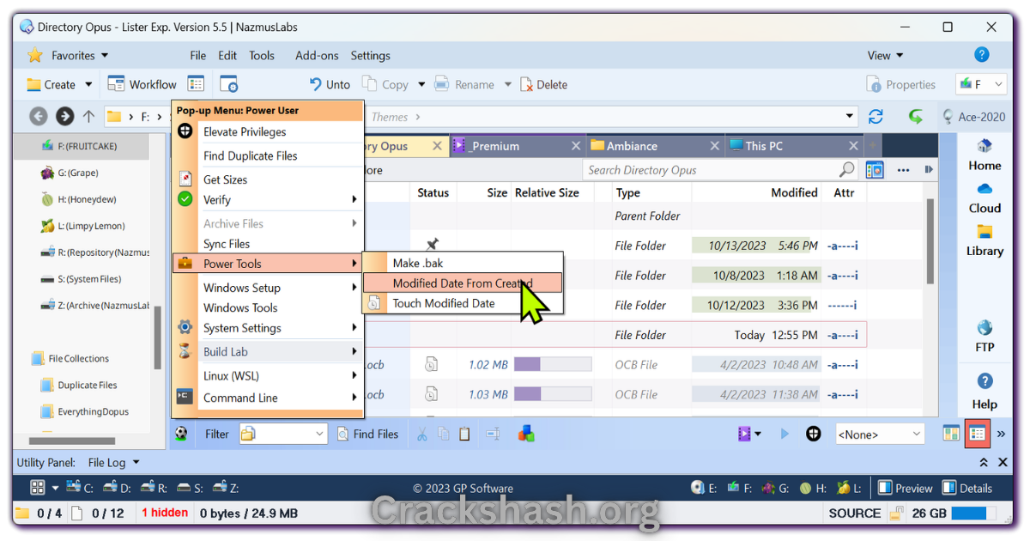This screenshot has height=541, width=1030.
Task: Click the Favorites star icon
Action: click(34, 56)
